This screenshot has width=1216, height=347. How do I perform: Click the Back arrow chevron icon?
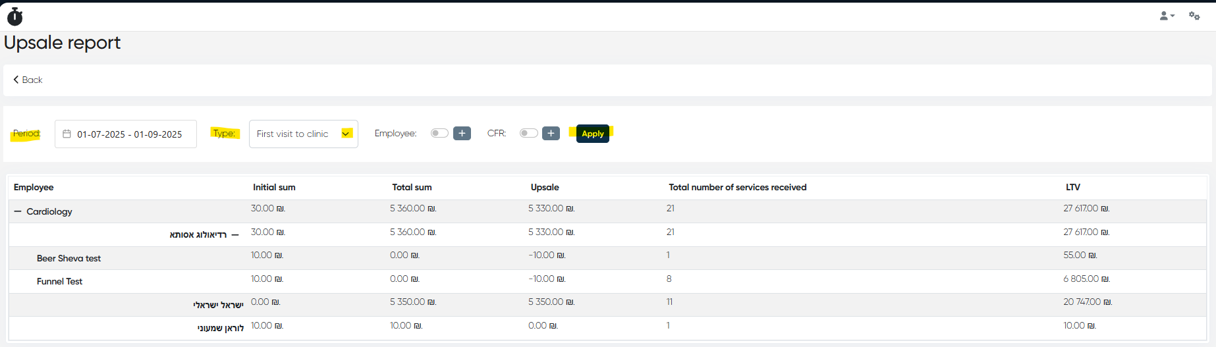16,80
